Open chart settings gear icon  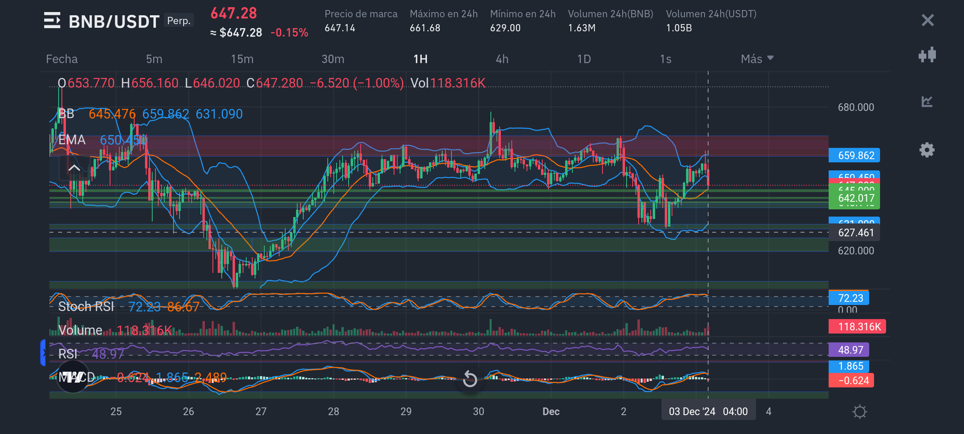[x=927, y=150]
